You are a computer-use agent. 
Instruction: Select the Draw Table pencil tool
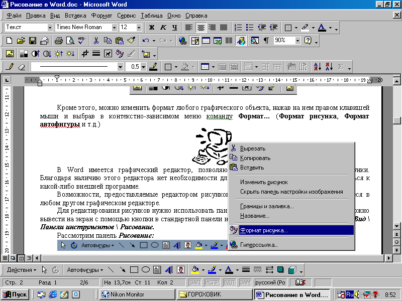(x=10, y=67)
